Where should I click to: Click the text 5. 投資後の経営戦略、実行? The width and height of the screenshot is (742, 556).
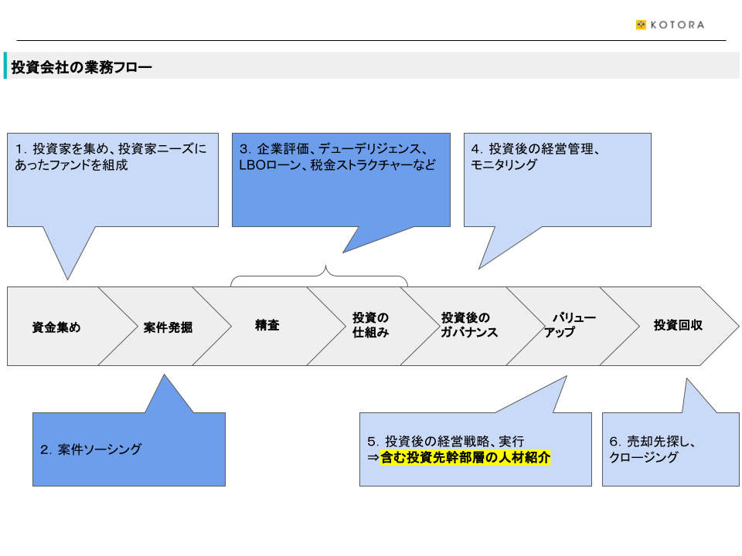(446, 442)
